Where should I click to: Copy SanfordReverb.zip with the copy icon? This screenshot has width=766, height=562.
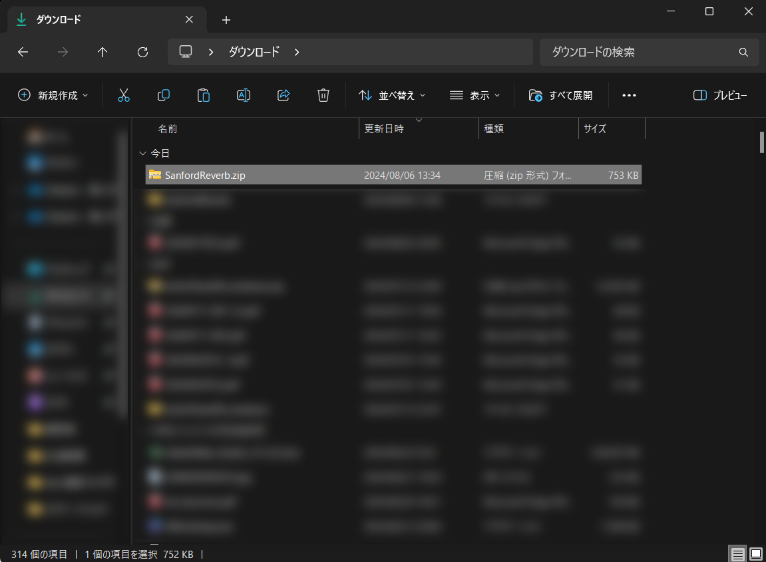164,95
